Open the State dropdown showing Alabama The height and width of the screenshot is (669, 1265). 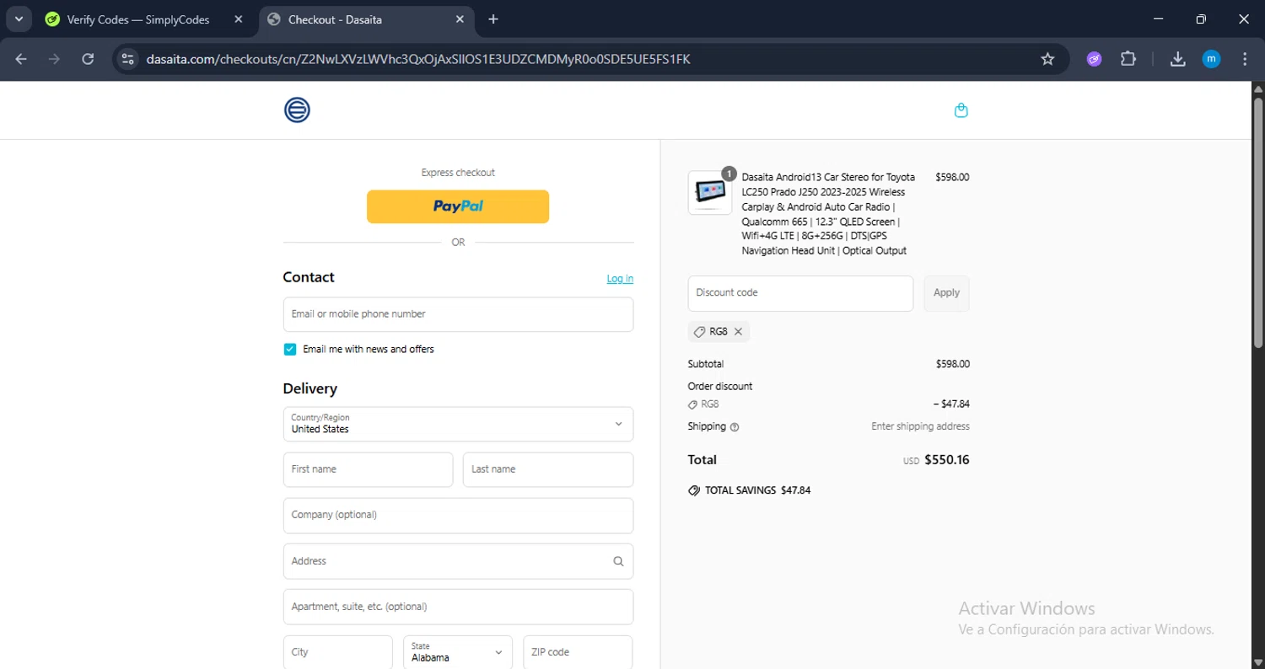458,652
